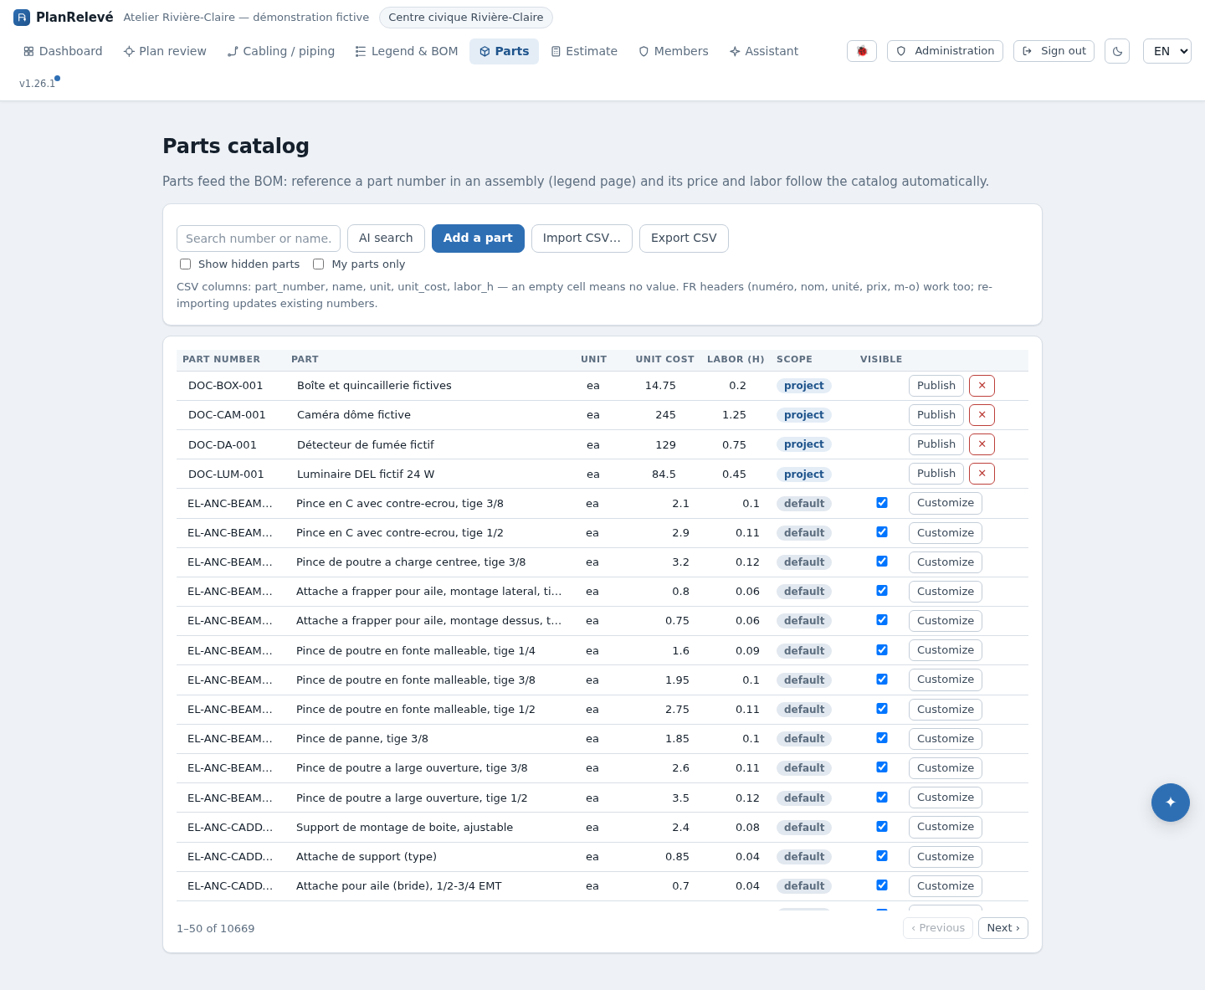Toggle dark mode moon icon
1205x990 pixels.
point(1117,51)
